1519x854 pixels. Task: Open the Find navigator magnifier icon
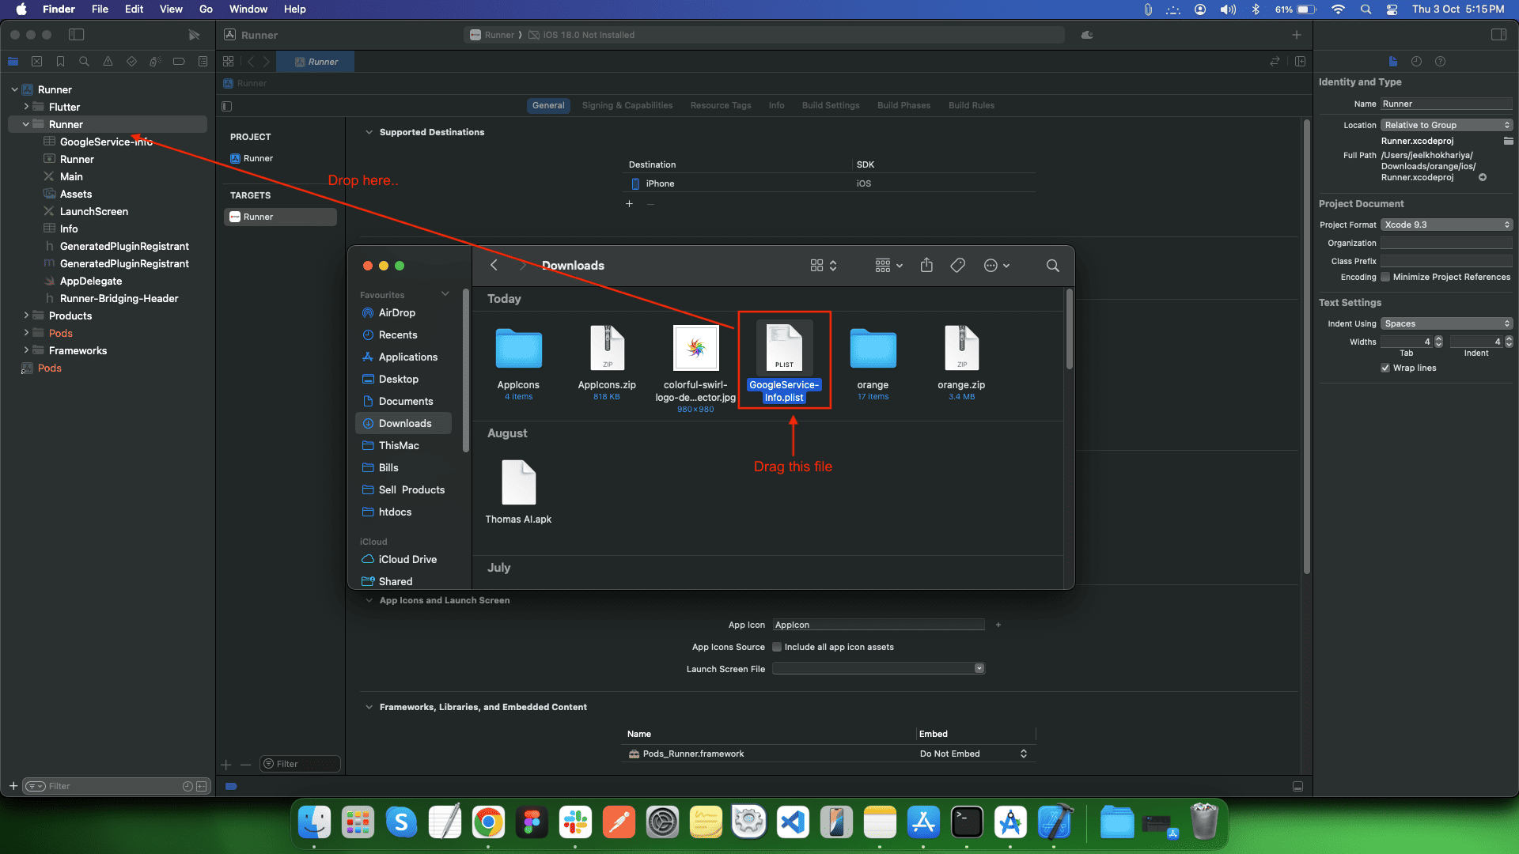tap(84, 62)
